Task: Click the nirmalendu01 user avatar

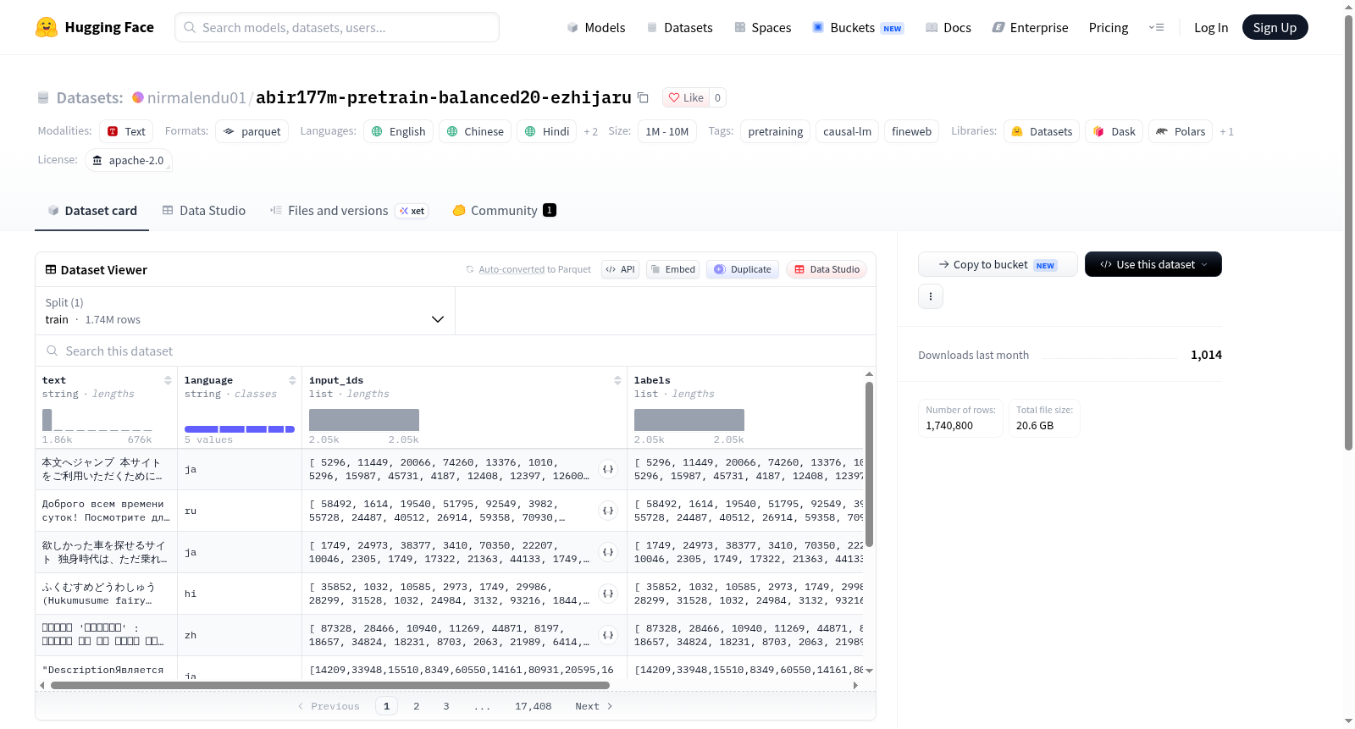Action: click(x=138, y=97)
